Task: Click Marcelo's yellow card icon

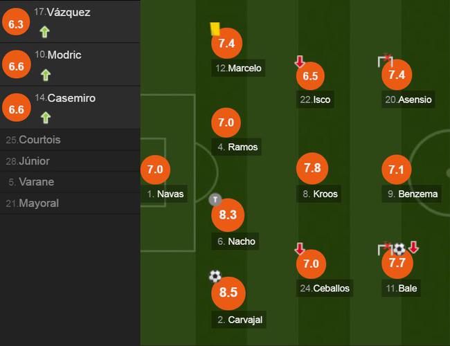Action: 215,28
